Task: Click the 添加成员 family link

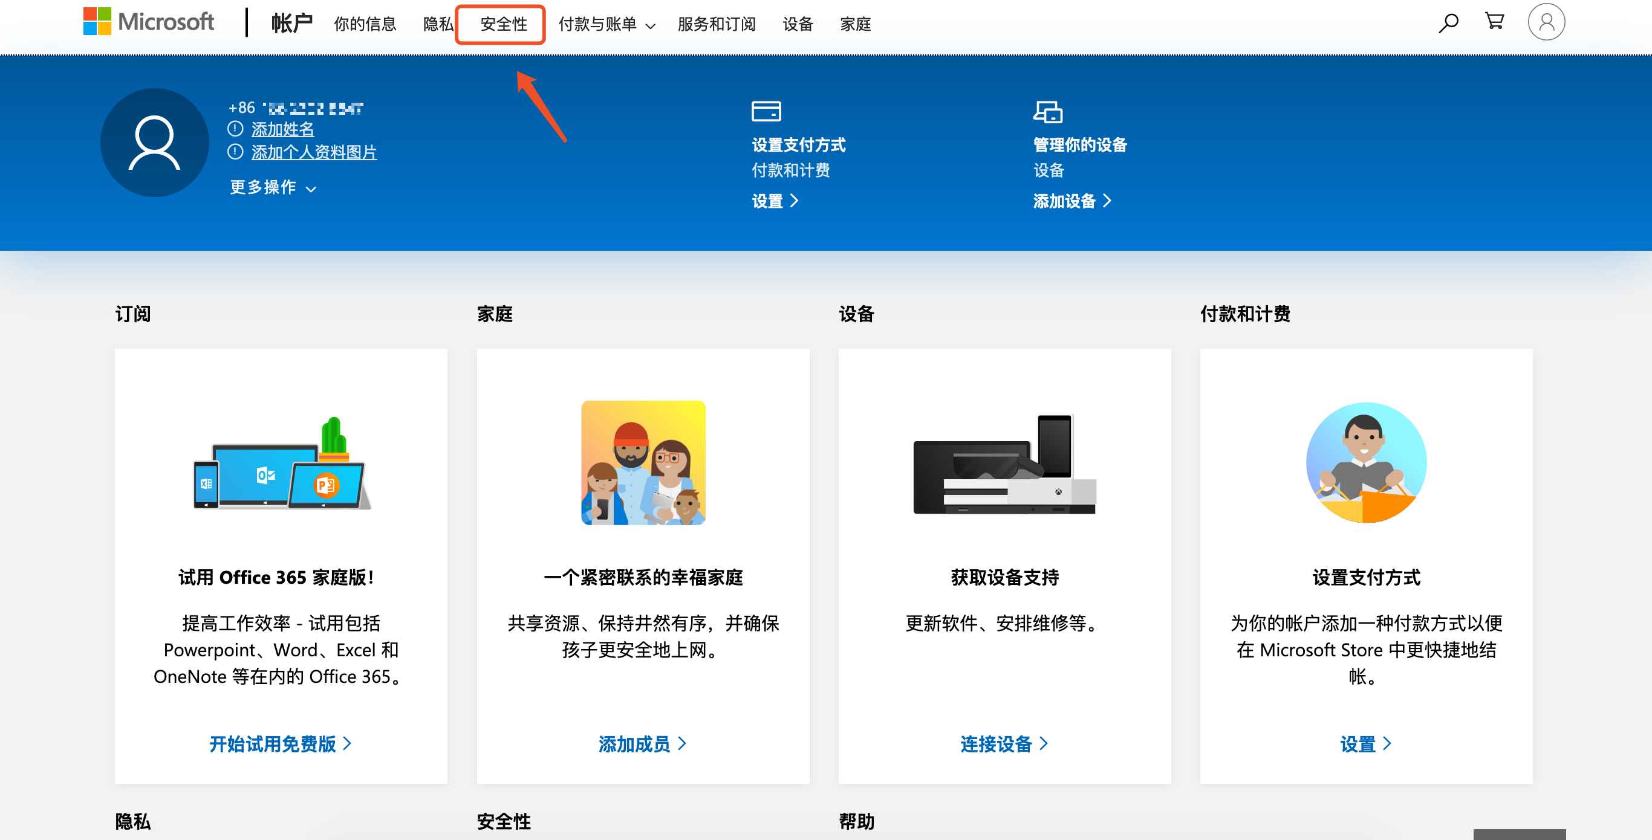Action: (x=642, y=744)
